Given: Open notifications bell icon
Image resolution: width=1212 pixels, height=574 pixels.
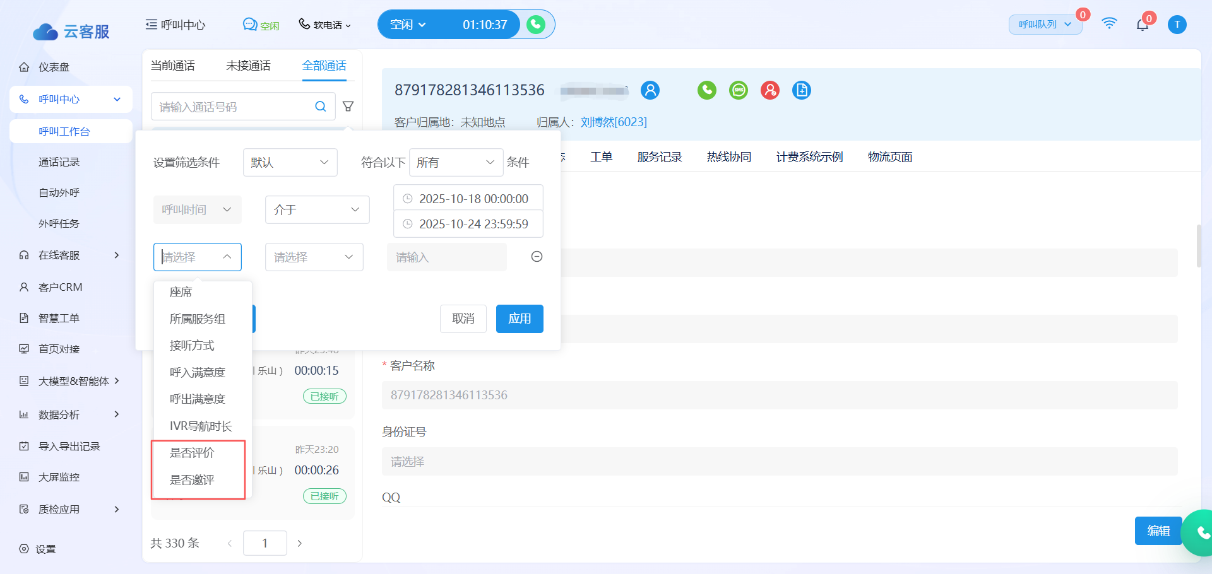Looking at the screenshot, I should click(1143, 25).
